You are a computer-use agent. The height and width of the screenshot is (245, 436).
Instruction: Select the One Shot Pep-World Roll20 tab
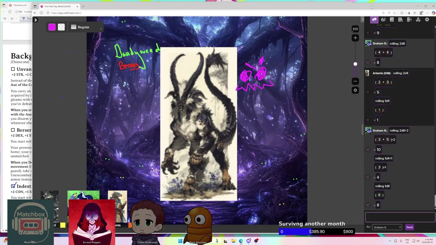[59, 6]
